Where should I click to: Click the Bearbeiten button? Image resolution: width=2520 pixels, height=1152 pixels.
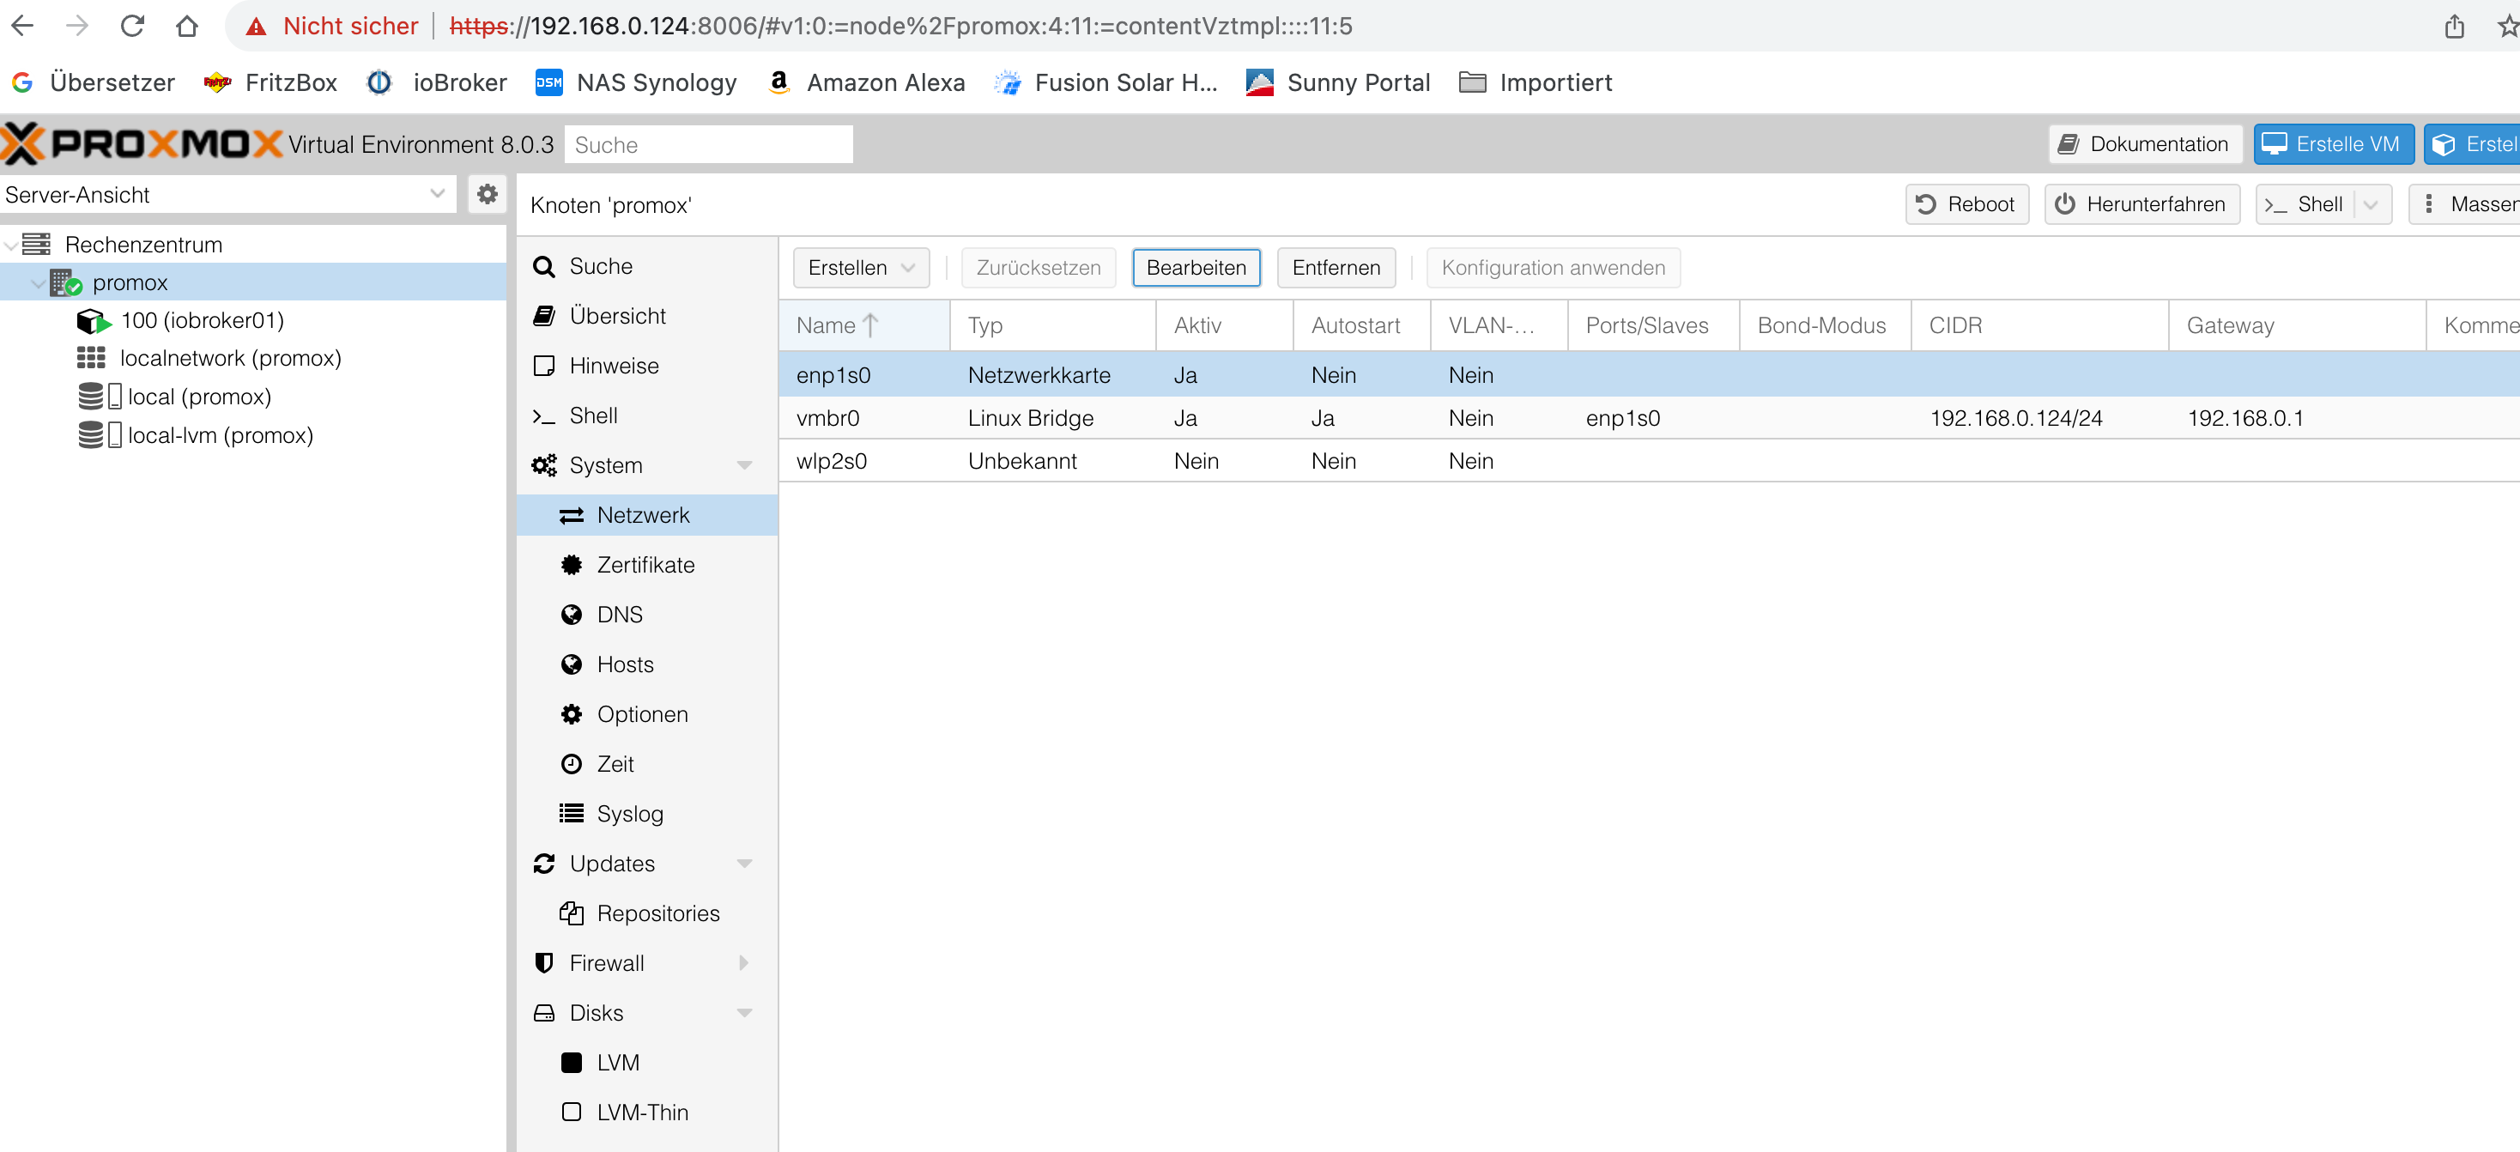tap(1196, 267)
